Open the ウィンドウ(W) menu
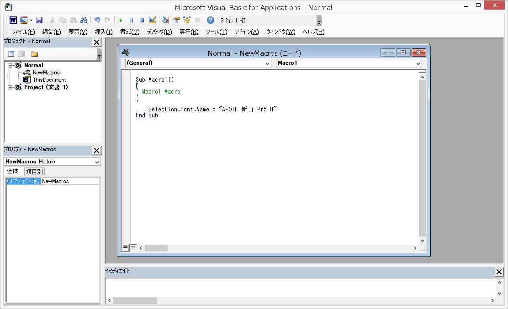Viewport: 508px width, 309px height. [280, 31]
